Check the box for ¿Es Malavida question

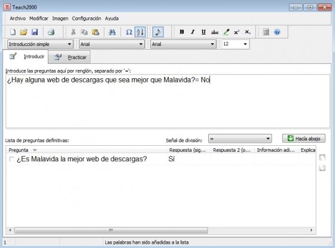[12, 159]
